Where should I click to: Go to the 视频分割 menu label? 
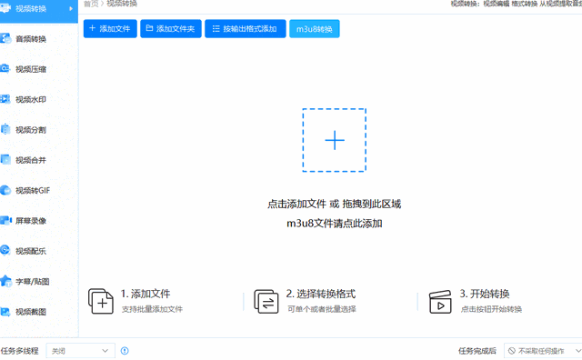(x=31, y=130)
